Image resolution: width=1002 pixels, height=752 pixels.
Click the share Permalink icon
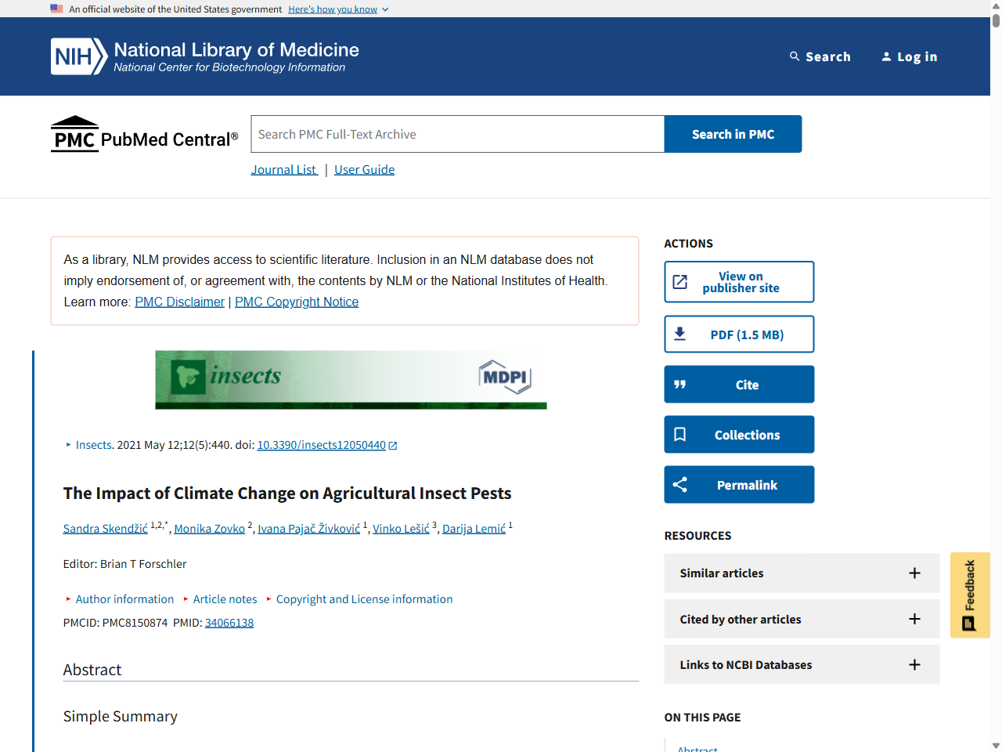coord(680,485)
